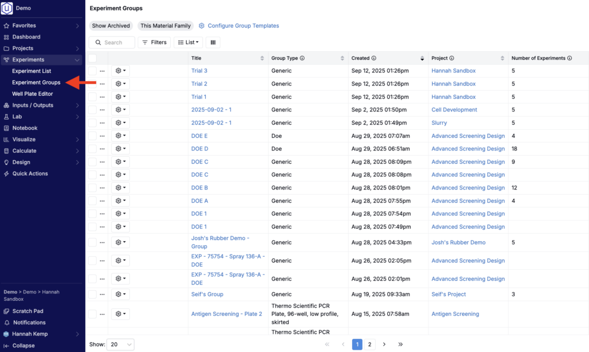This screenshot has height=352, width=589.
Task: Click the barcode scanner icon button
Action: click(x=213, y=42)
